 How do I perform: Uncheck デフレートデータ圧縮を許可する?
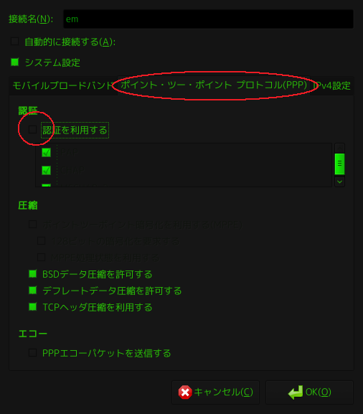[x=32, y=290]
